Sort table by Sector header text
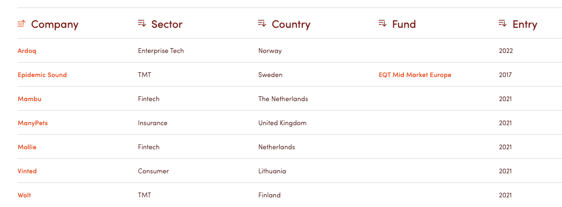This screenshot has height=207, width=562. tap(167, 25)
